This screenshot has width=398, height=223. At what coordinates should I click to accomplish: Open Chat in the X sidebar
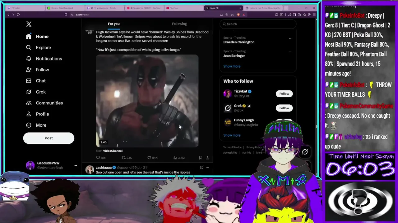point(36,81)
